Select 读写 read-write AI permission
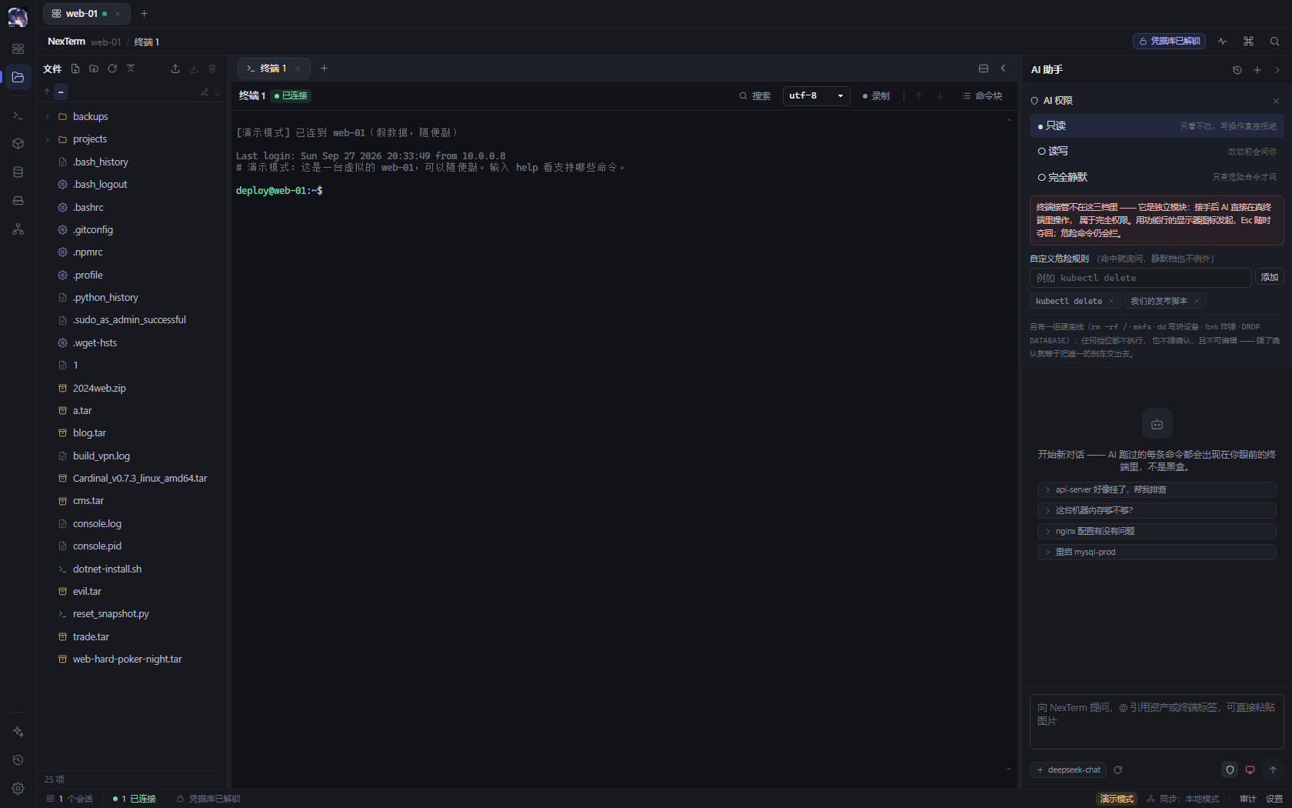Screen dimensions: 1292x808 pos(1157,152)
